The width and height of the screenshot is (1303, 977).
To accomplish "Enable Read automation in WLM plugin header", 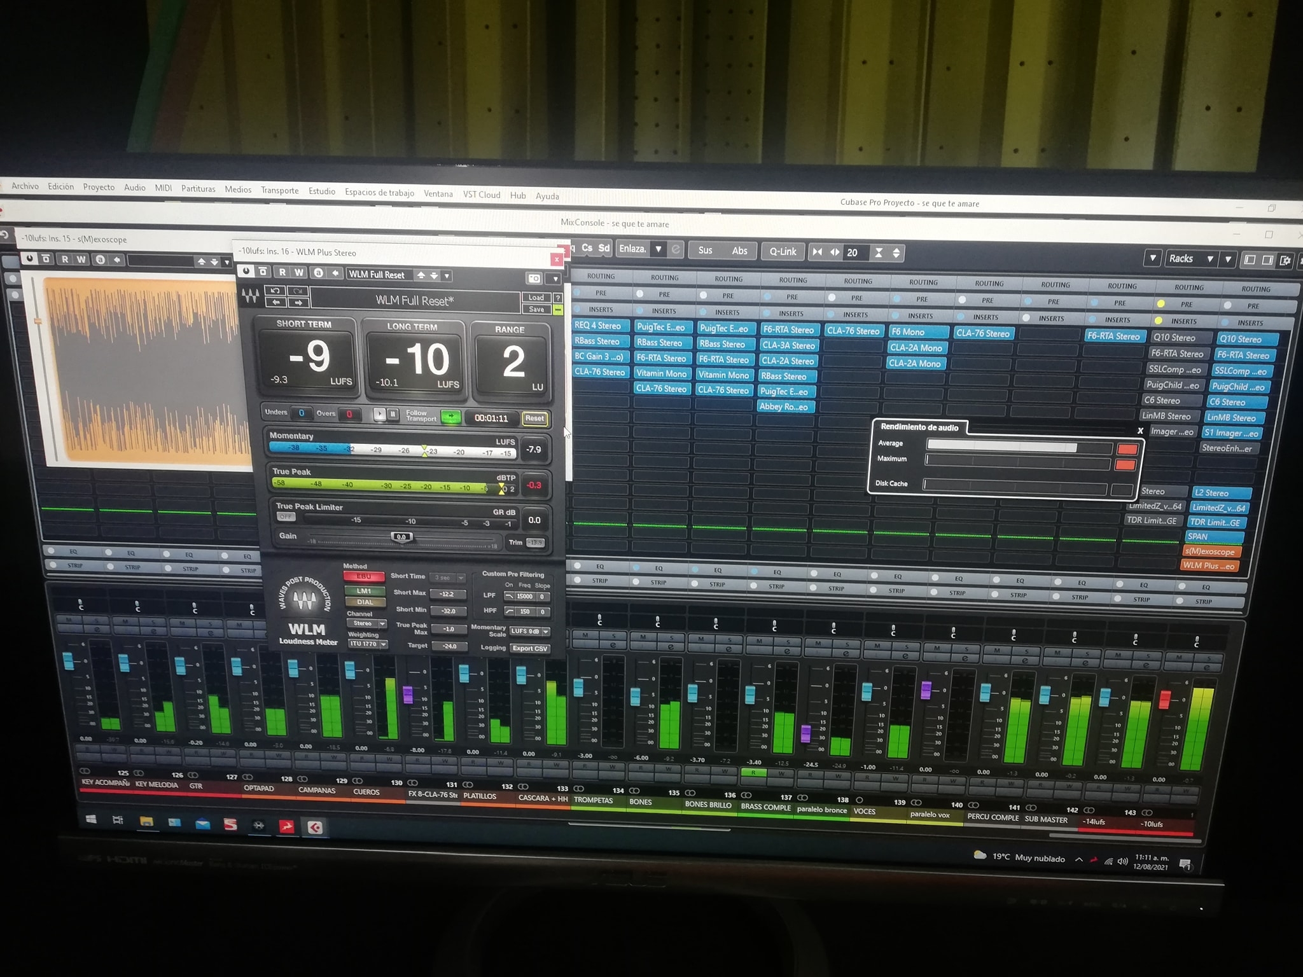I will [282, 272].
